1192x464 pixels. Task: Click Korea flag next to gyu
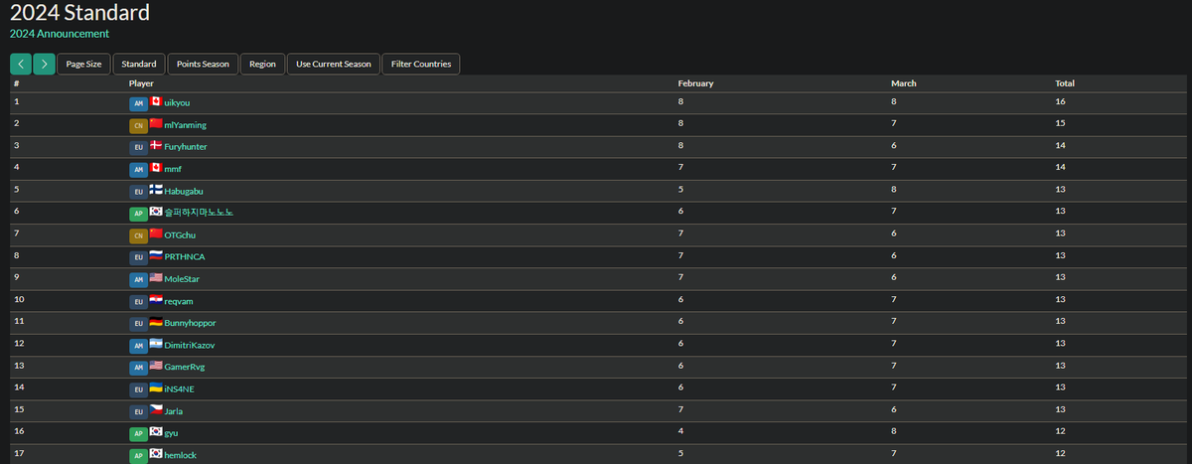pos(156,432)
